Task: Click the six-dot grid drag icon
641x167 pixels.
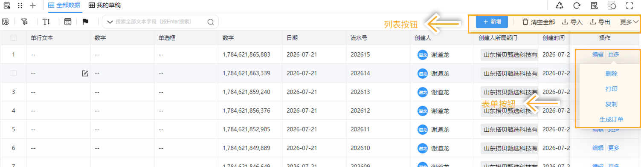Action: [20, 6]
